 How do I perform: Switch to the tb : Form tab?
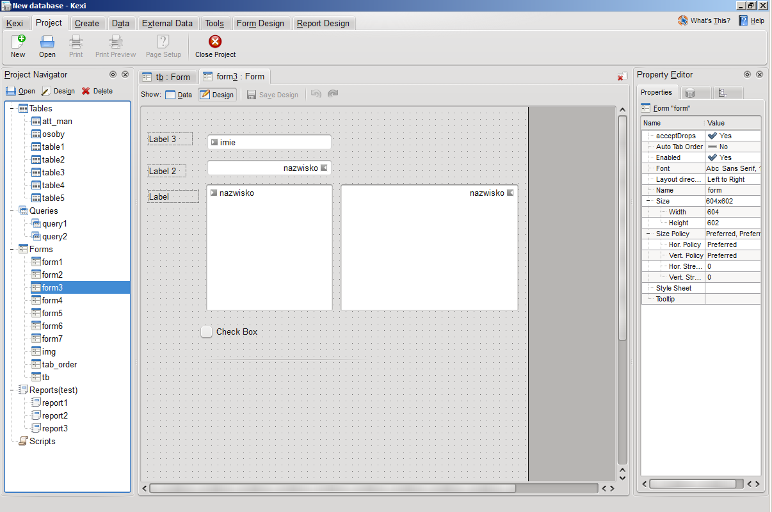[166, 77]
